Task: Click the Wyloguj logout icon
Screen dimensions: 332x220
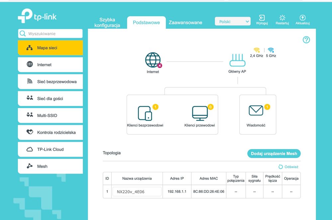Action: [x=262, y=18]
